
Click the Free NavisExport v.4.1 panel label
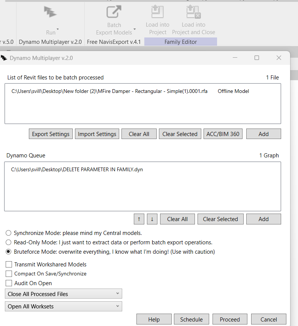(x=114, y=42)
